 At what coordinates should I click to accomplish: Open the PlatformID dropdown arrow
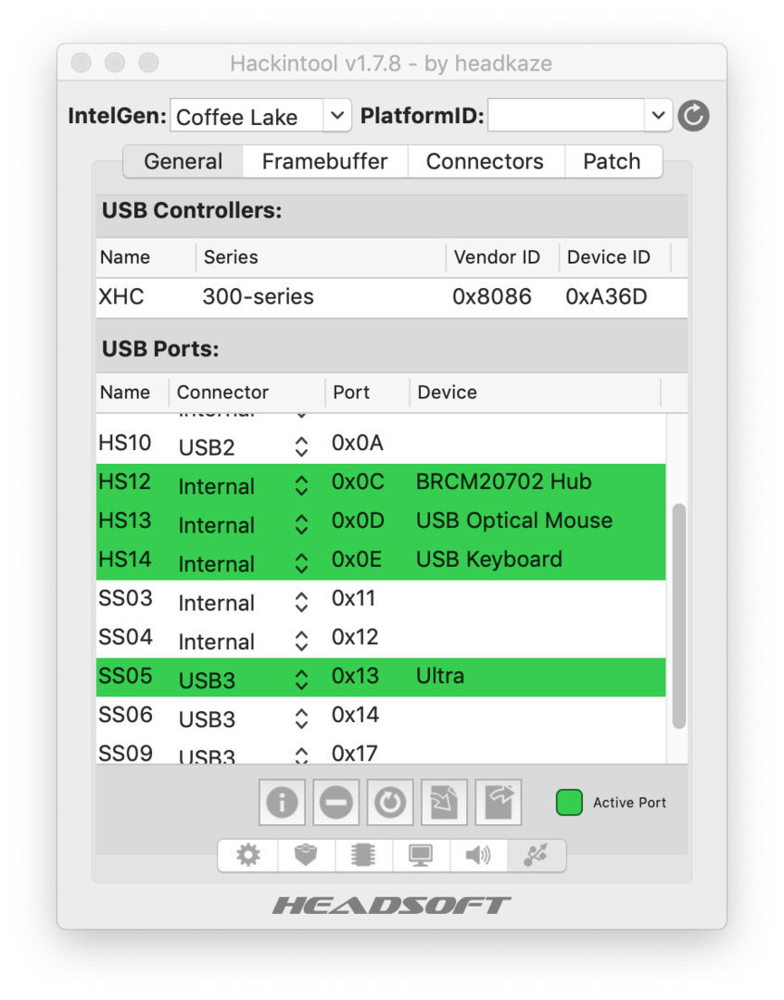point(658,116)
